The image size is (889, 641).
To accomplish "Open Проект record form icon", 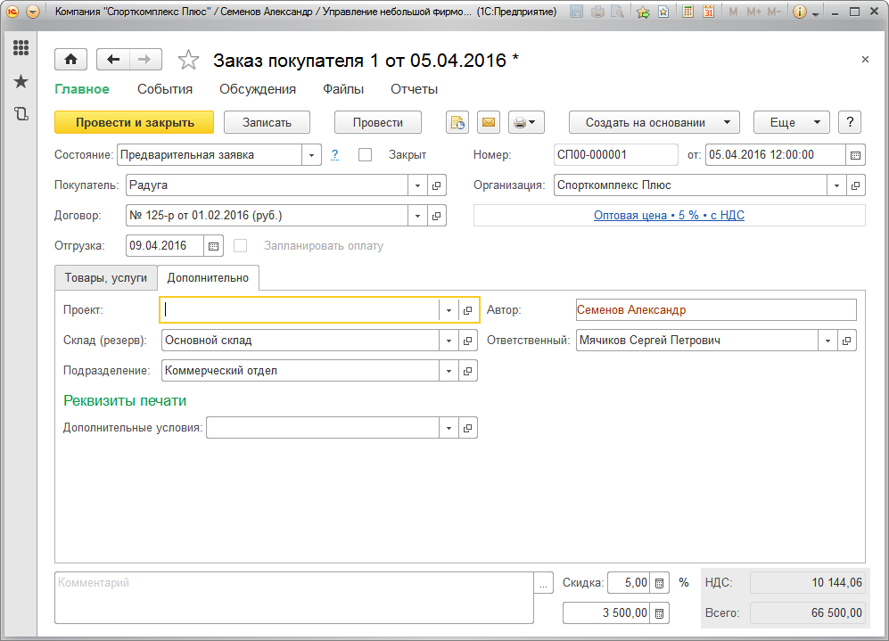I will point(468,310).
